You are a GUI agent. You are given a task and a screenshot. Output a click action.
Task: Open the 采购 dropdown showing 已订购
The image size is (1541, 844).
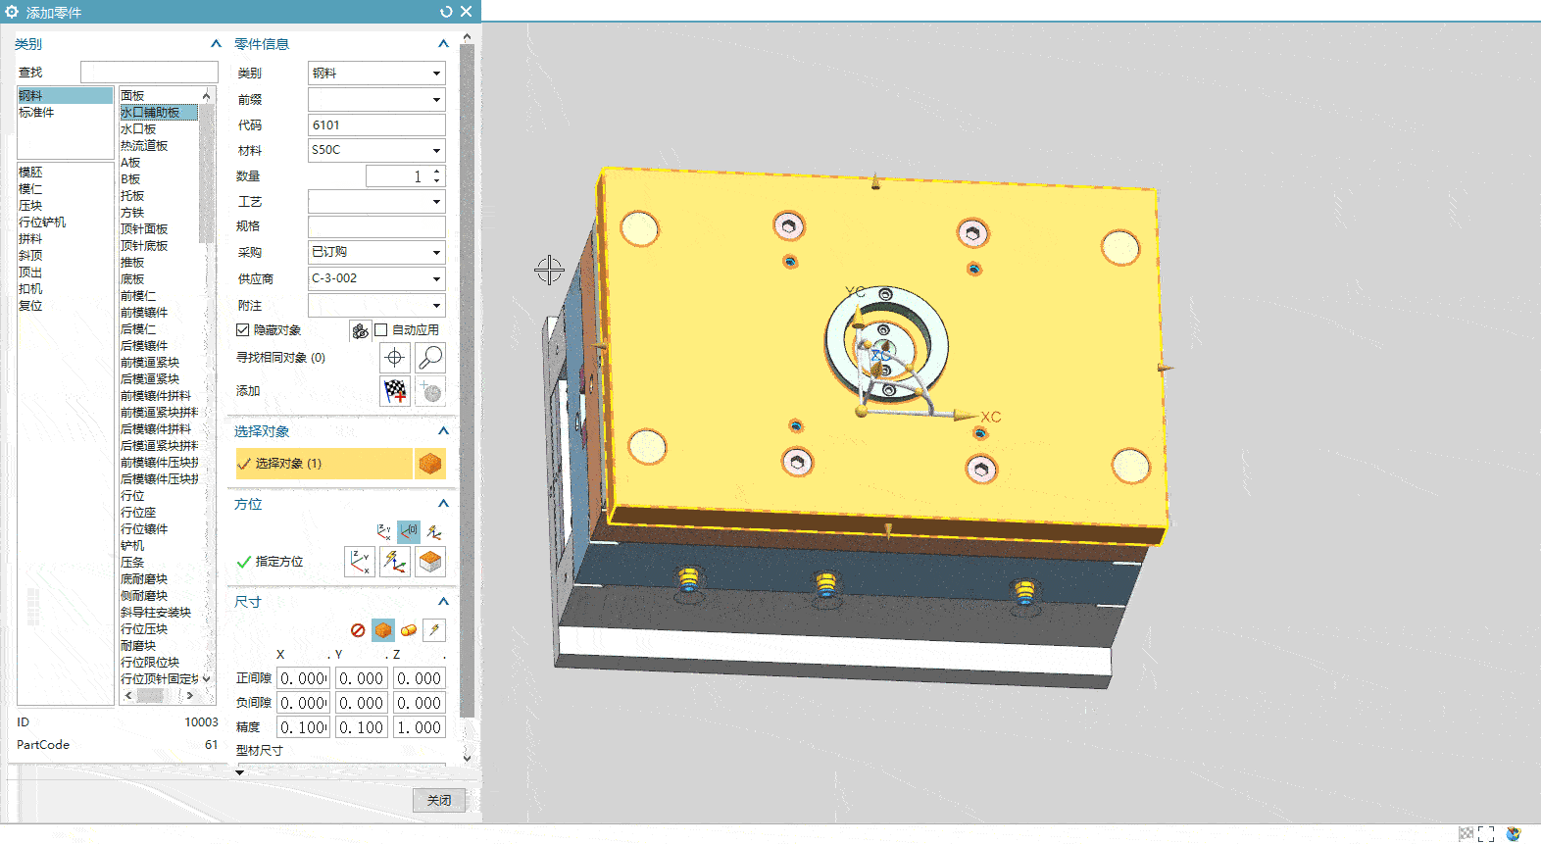click(x=376, y=252)
